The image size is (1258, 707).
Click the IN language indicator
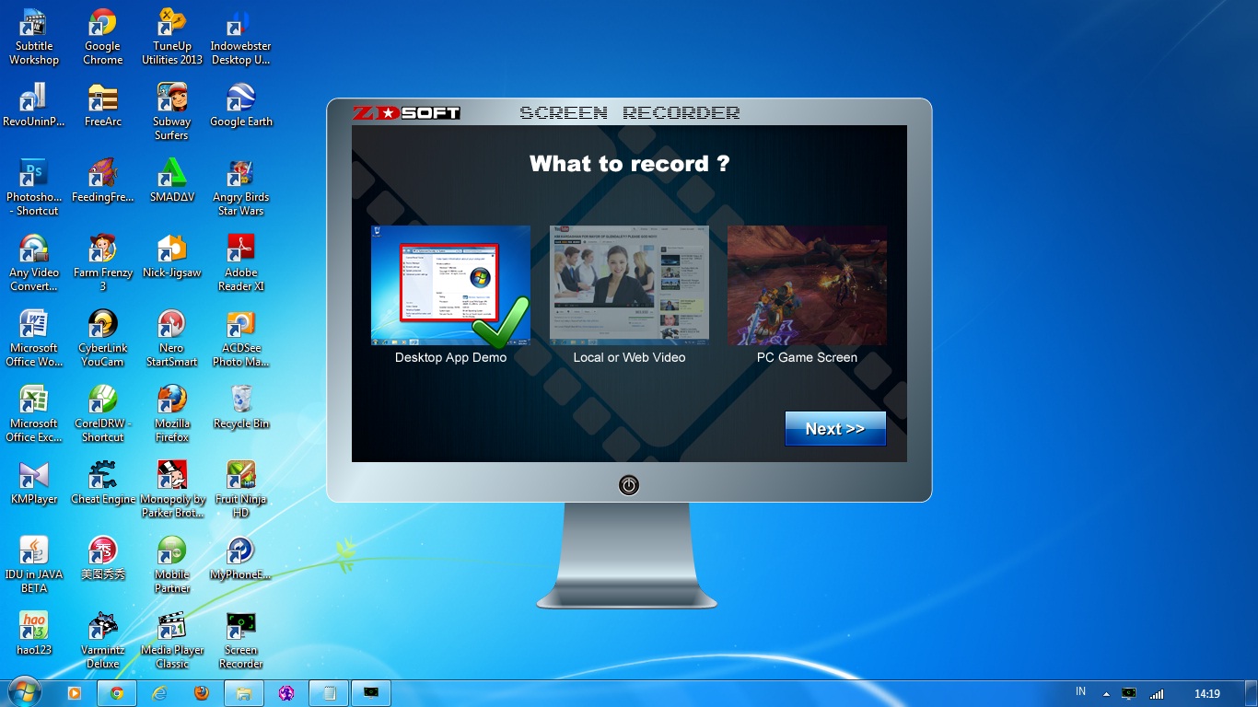click(x=1080, y=691)
